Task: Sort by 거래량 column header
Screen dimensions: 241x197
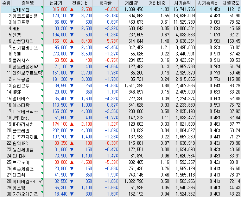Action: 131,3
